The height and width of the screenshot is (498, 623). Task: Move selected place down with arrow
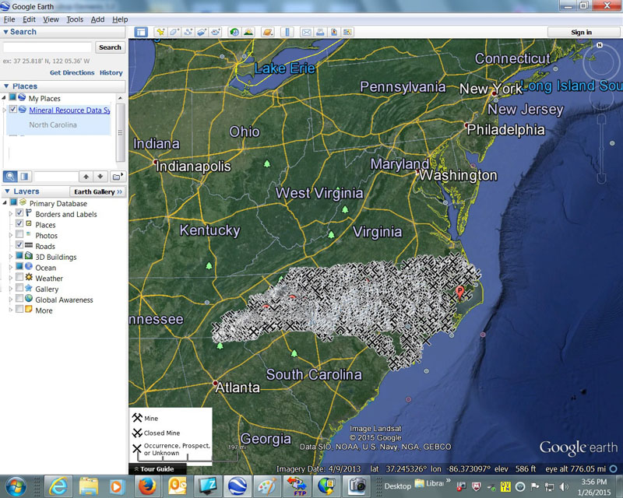(100, 177)
